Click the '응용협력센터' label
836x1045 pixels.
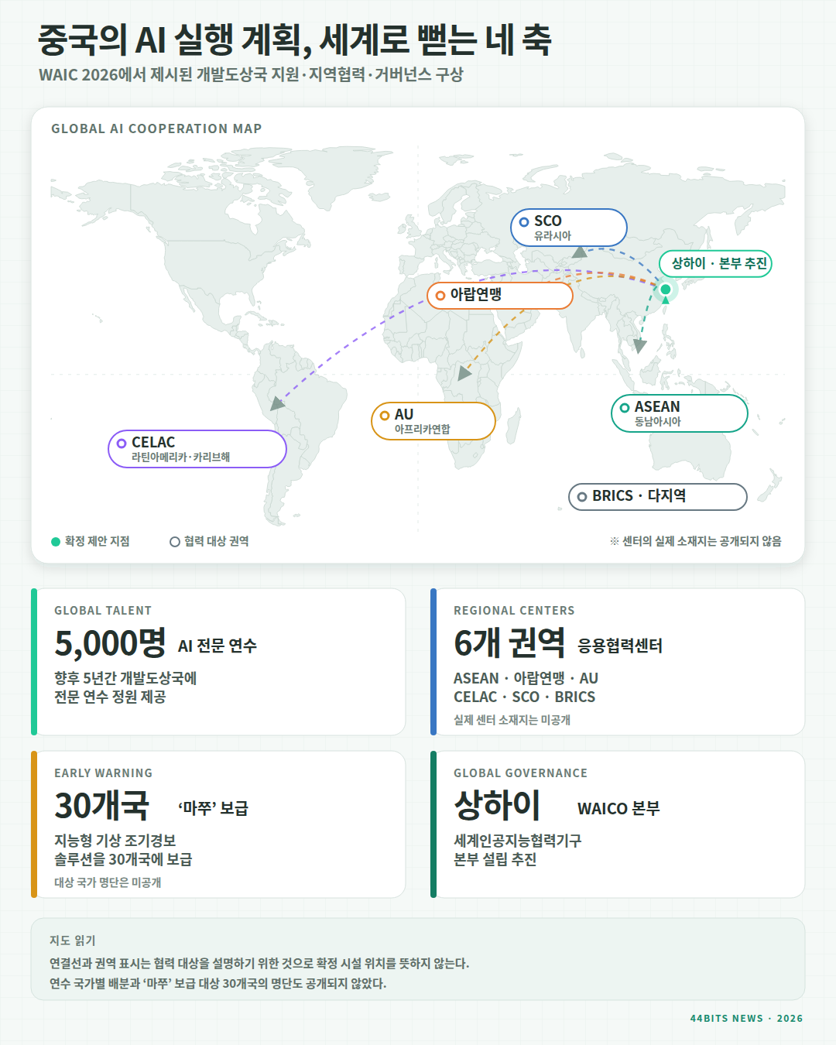click(x=620, y=646)
